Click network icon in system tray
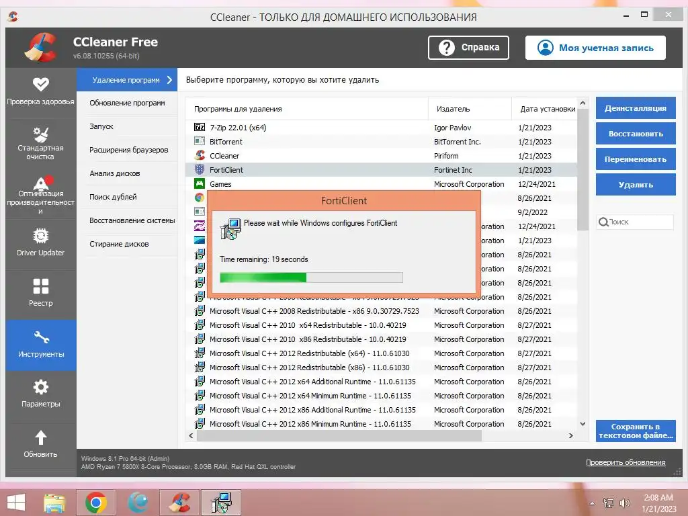Screen dimensions: 688x516 tap(608, 503)
